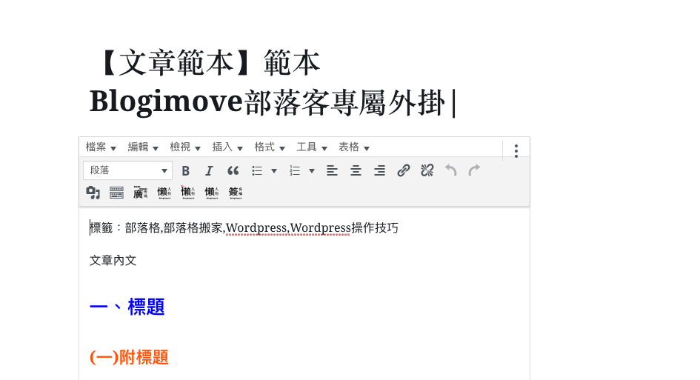Viewport: 700px width, 380px height.
Task: Toggle bold formatting in the toolbar
Action: tap(186, 170)
